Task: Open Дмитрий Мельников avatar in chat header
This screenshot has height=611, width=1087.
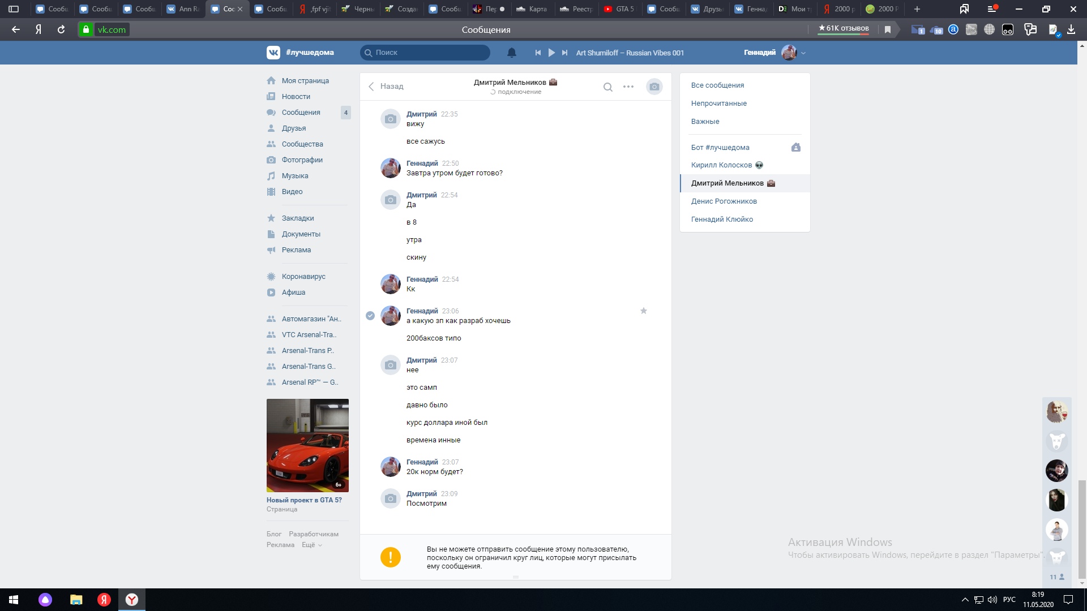Action: click(654, 87)
